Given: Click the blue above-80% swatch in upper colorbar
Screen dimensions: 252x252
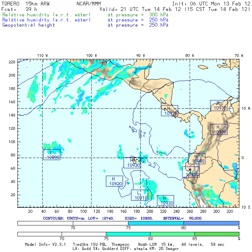Looking at the screenshot, I should (x=211, y=223).
